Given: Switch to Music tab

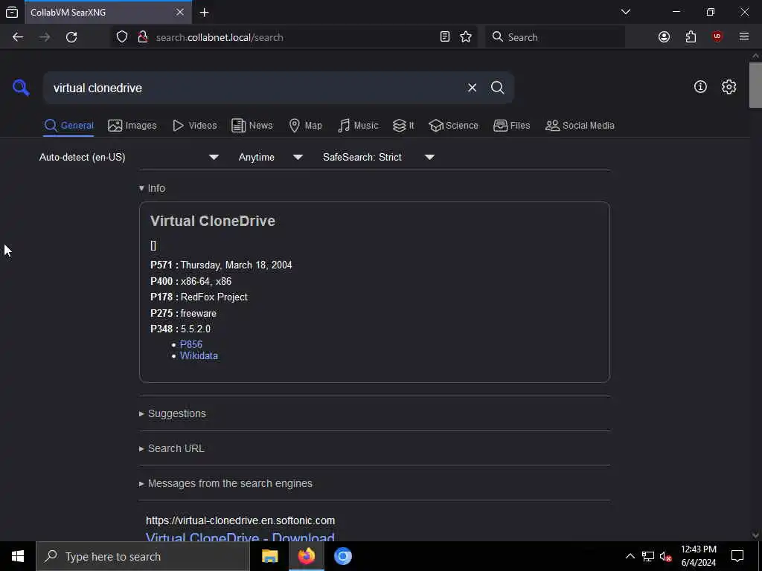Looking at the screenshot, I should click(358, 126).
